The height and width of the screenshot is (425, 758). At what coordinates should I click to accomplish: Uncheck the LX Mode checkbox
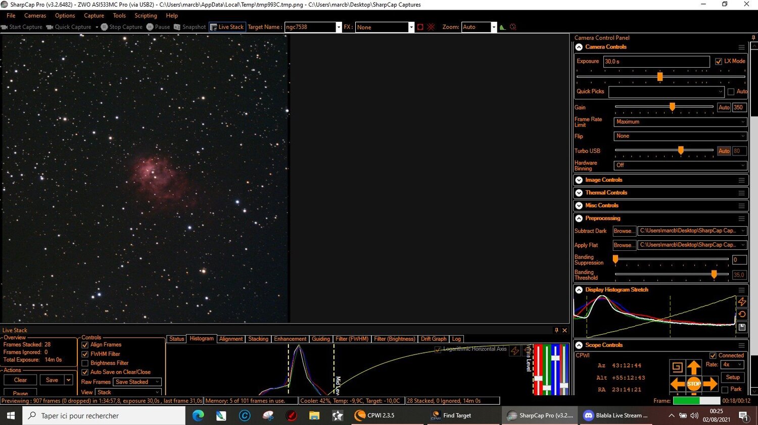(x=719, y=61)
